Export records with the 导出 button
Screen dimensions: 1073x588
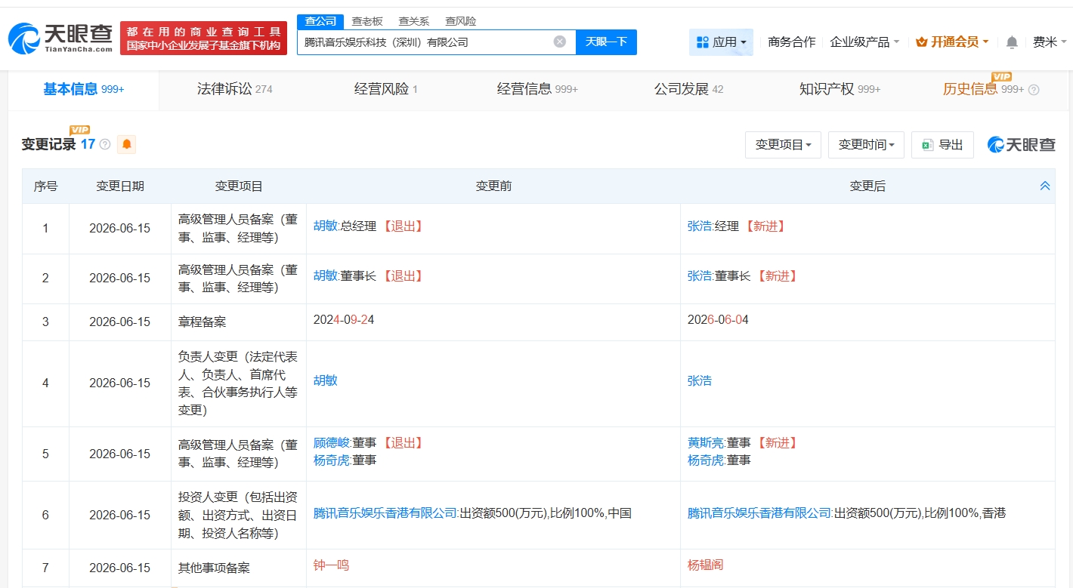coord(942,144)
